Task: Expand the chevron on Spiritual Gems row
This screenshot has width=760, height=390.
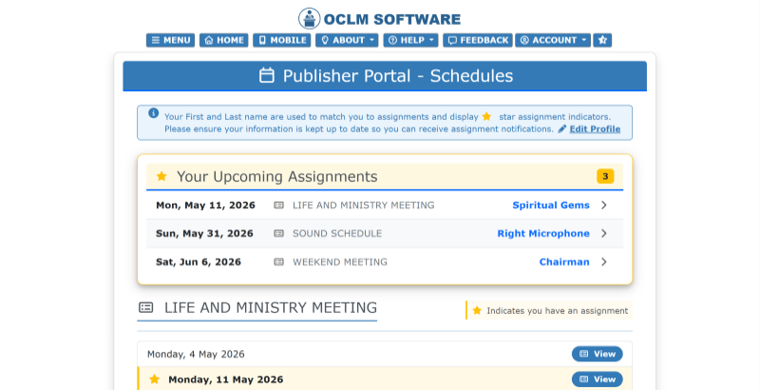Action: point(604,205)
